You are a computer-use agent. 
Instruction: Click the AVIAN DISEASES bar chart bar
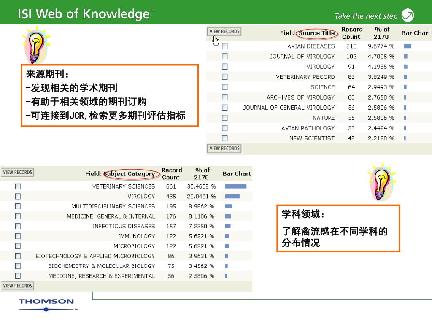point(408,46)
